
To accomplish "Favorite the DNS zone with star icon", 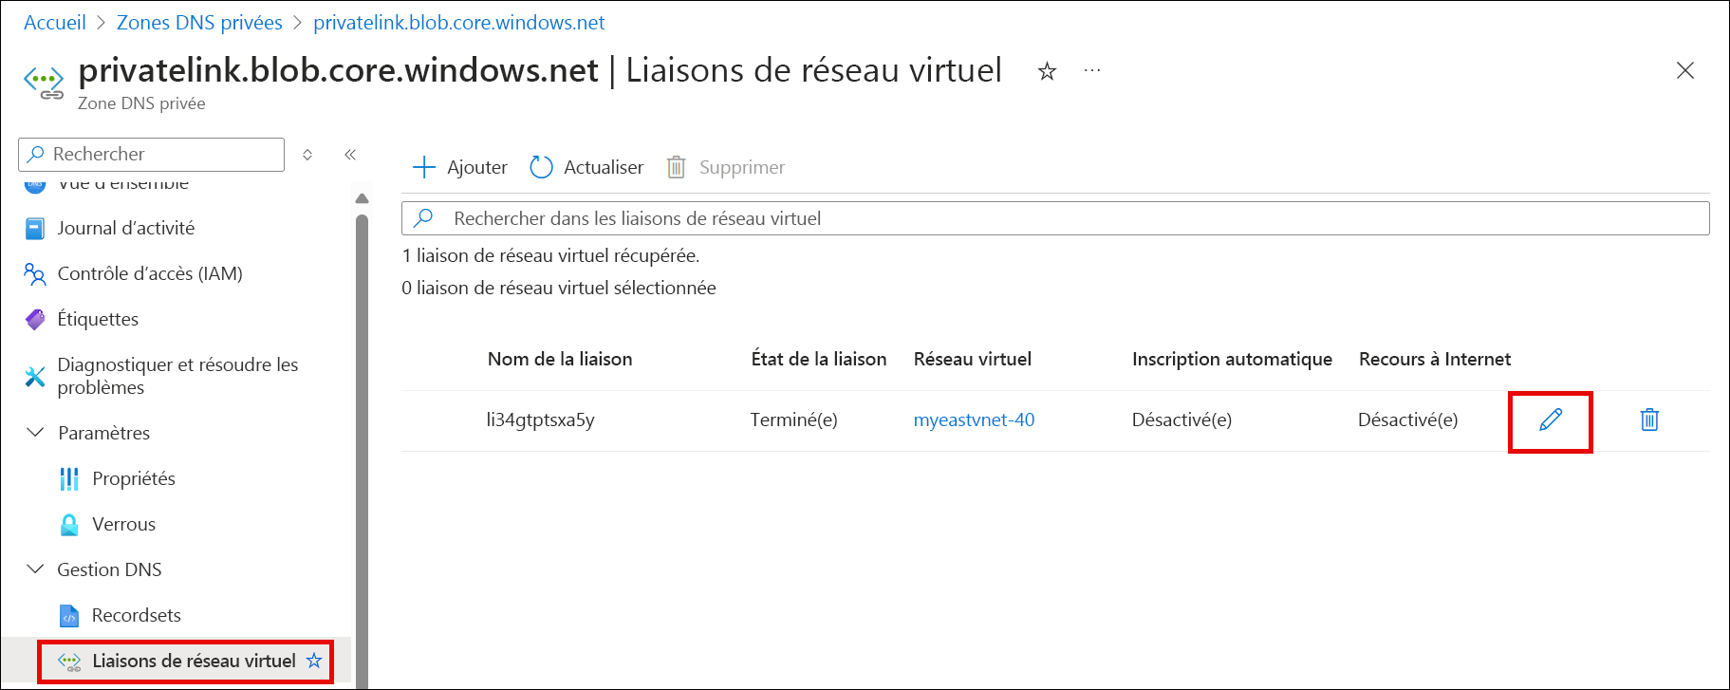I will click(x=1046, y=71).
